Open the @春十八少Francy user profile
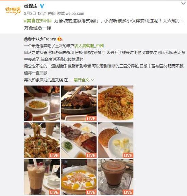187x196 pixels. [40, 39]
